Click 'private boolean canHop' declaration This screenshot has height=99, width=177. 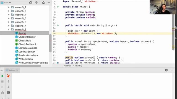(80, 15)
